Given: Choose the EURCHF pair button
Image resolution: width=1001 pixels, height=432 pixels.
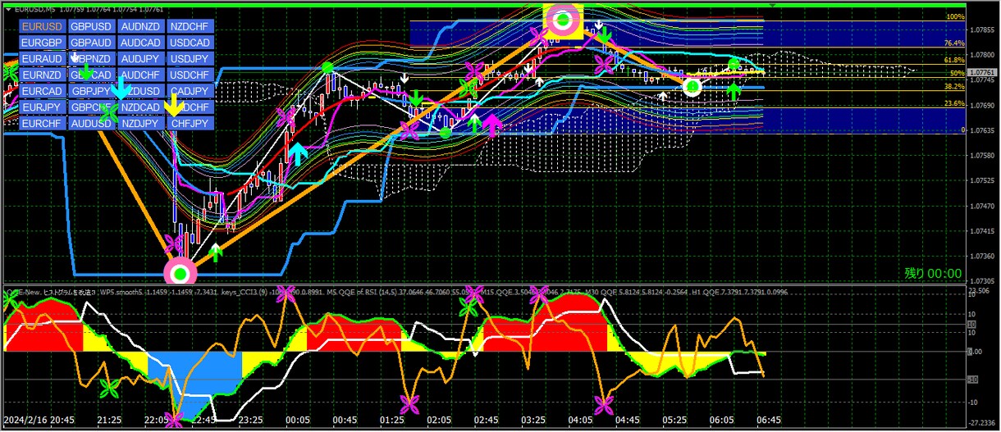Looking at the screenshot, I should [42, 124].
